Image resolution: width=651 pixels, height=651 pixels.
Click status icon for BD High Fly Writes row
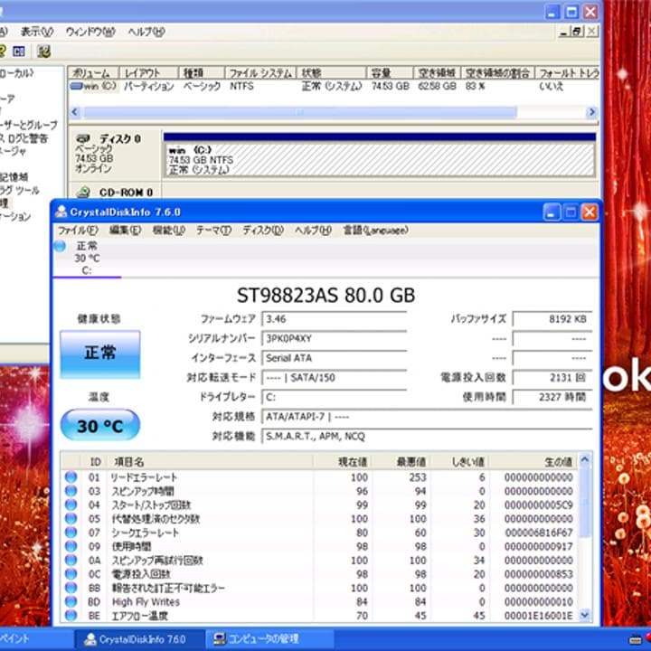(x=71, y=601)
